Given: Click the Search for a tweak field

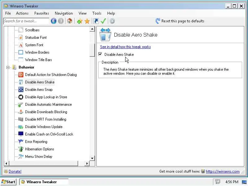Looking at the screenshot, I should point(26,21).
